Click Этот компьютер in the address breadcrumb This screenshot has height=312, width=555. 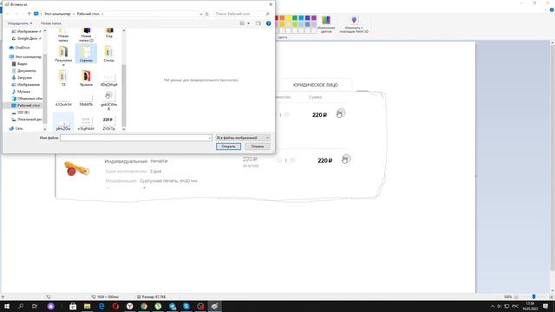[57, 14]
